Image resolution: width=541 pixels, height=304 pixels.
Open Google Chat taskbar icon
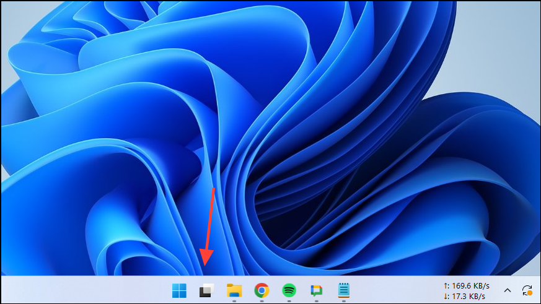click(317, 290)
